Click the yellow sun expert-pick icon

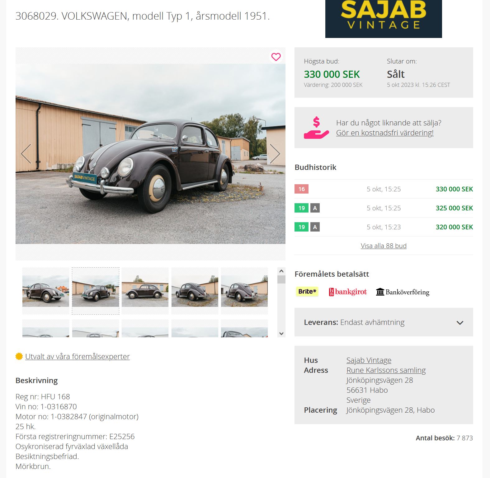19,356
